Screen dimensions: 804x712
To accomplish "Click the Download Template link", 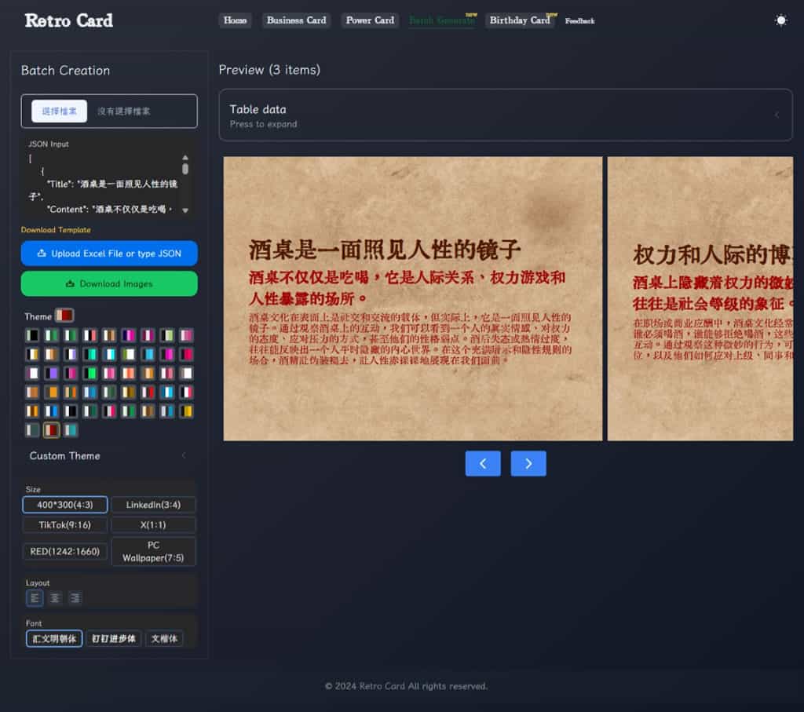I will (56, 230).
